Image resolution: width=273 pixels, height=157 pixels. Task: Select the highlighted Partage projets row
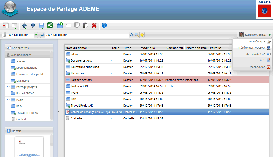pyautogui.click(x=167, y=80)
